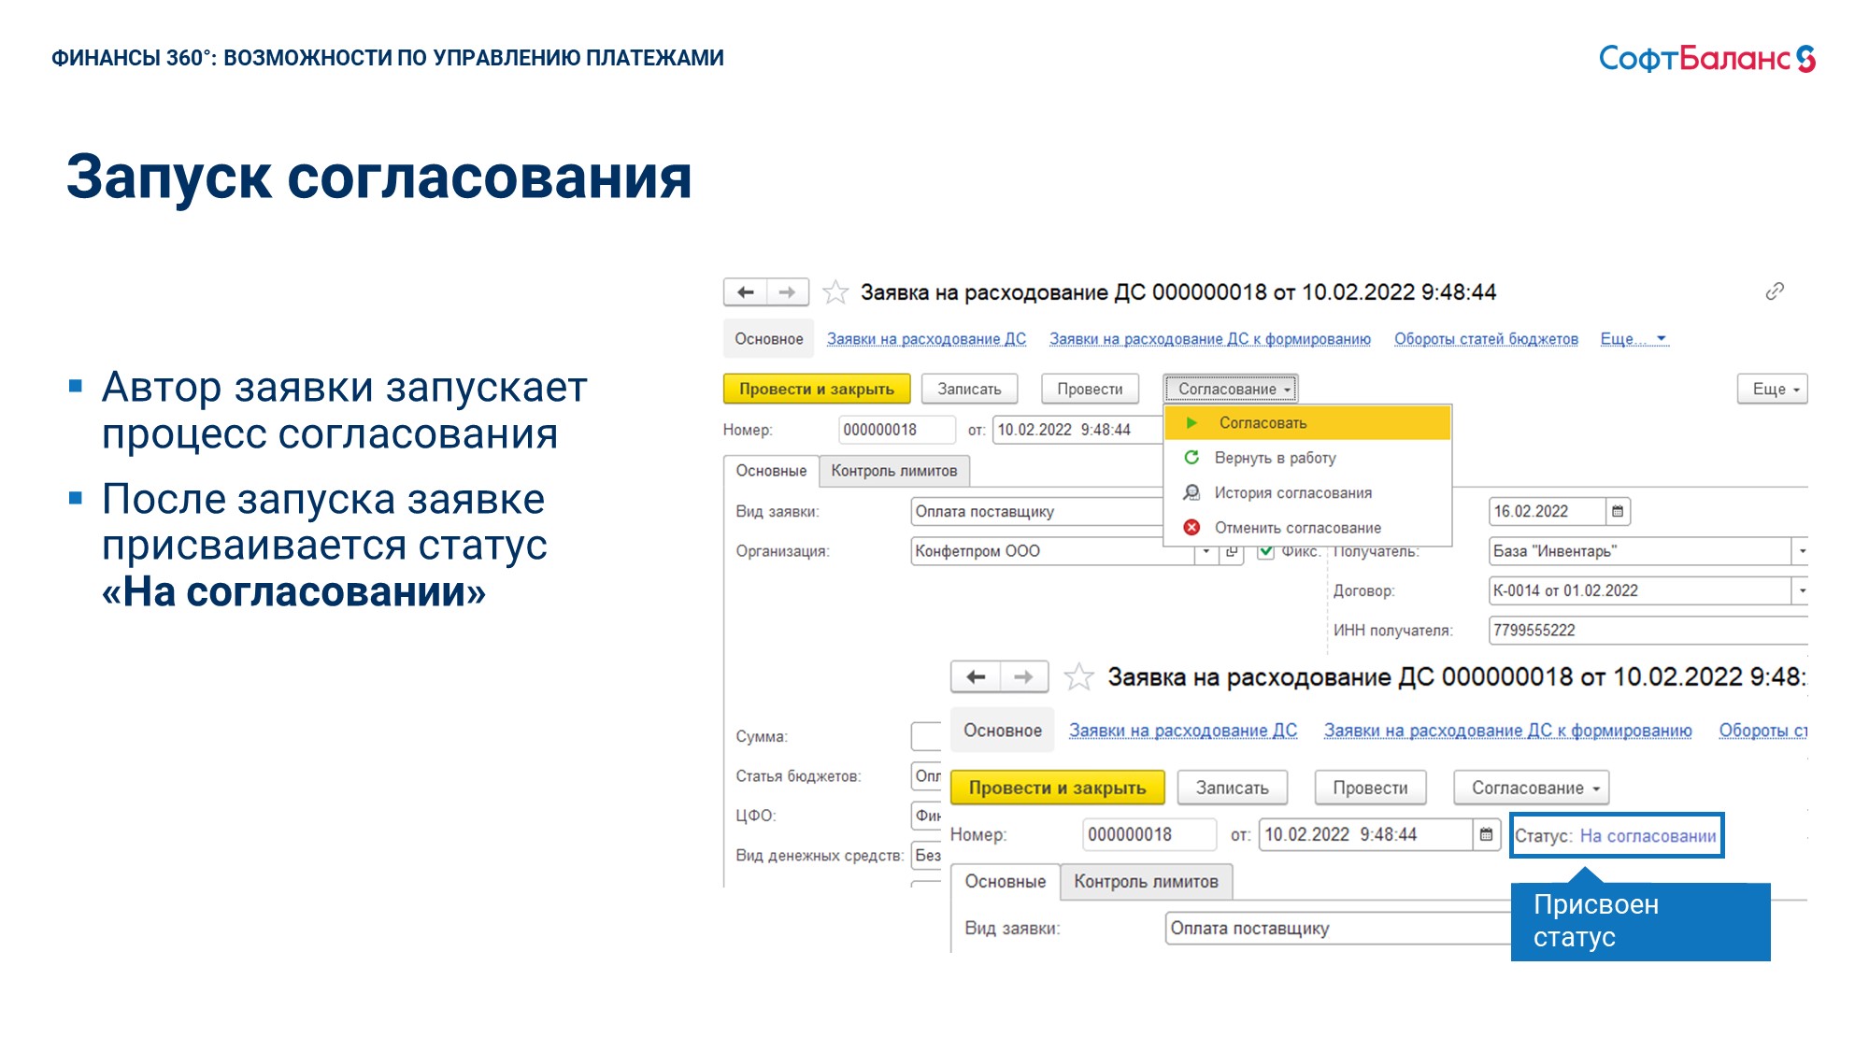Open lower Заявки на расходование ДС link
Screen dimensions: 1869x1051
[1183, 731]
